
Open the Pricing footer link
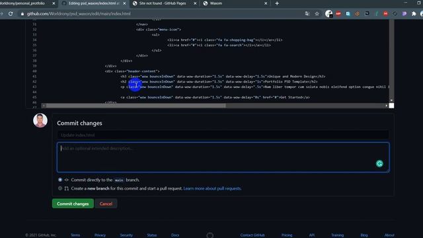click(287, 235)
